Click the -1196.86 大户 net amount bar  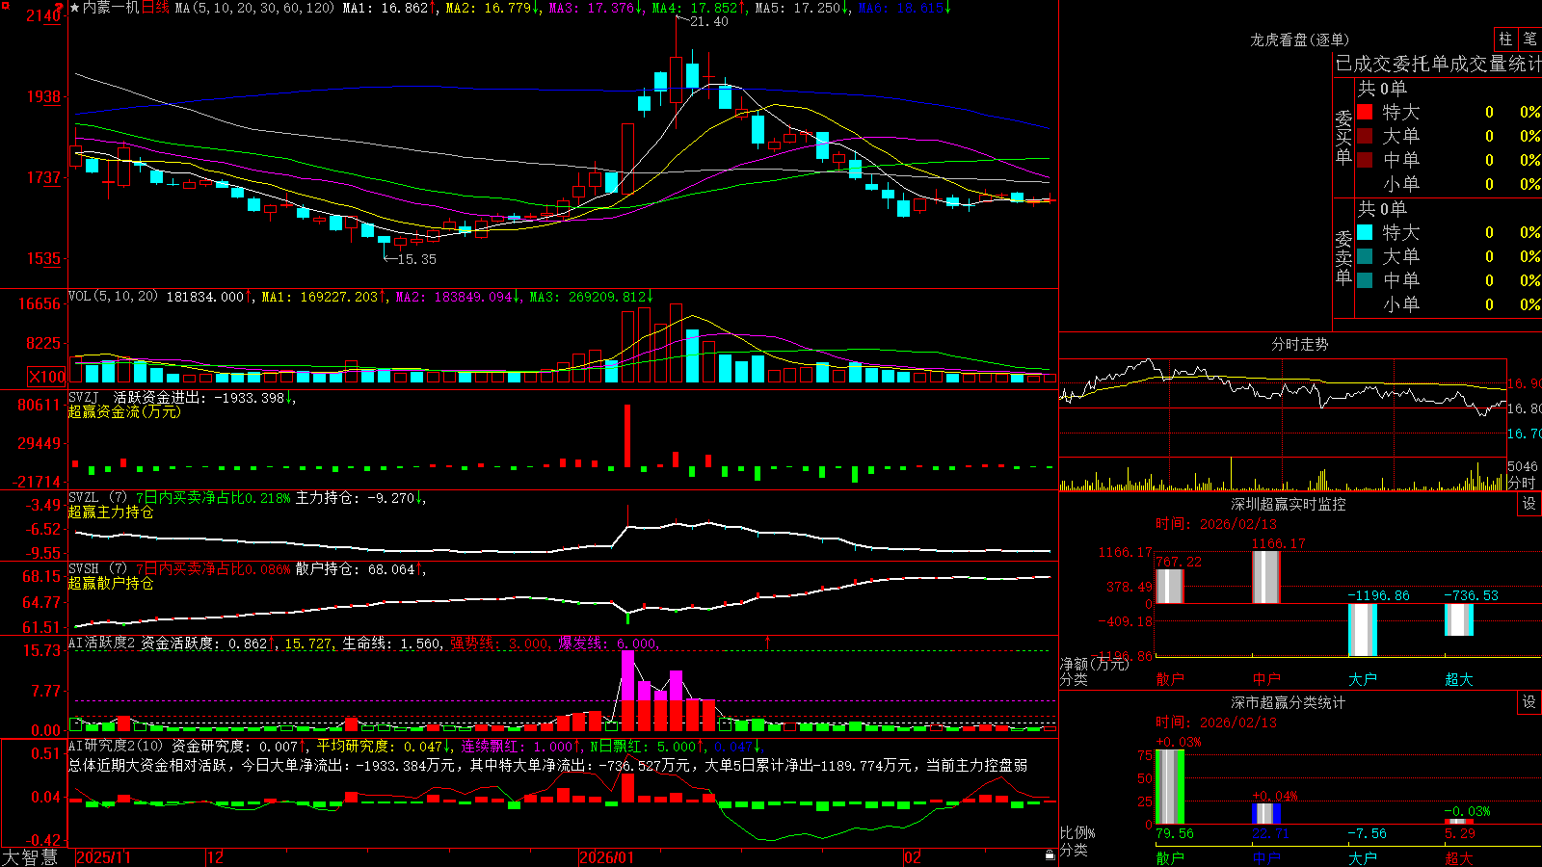coord(1363,630)
